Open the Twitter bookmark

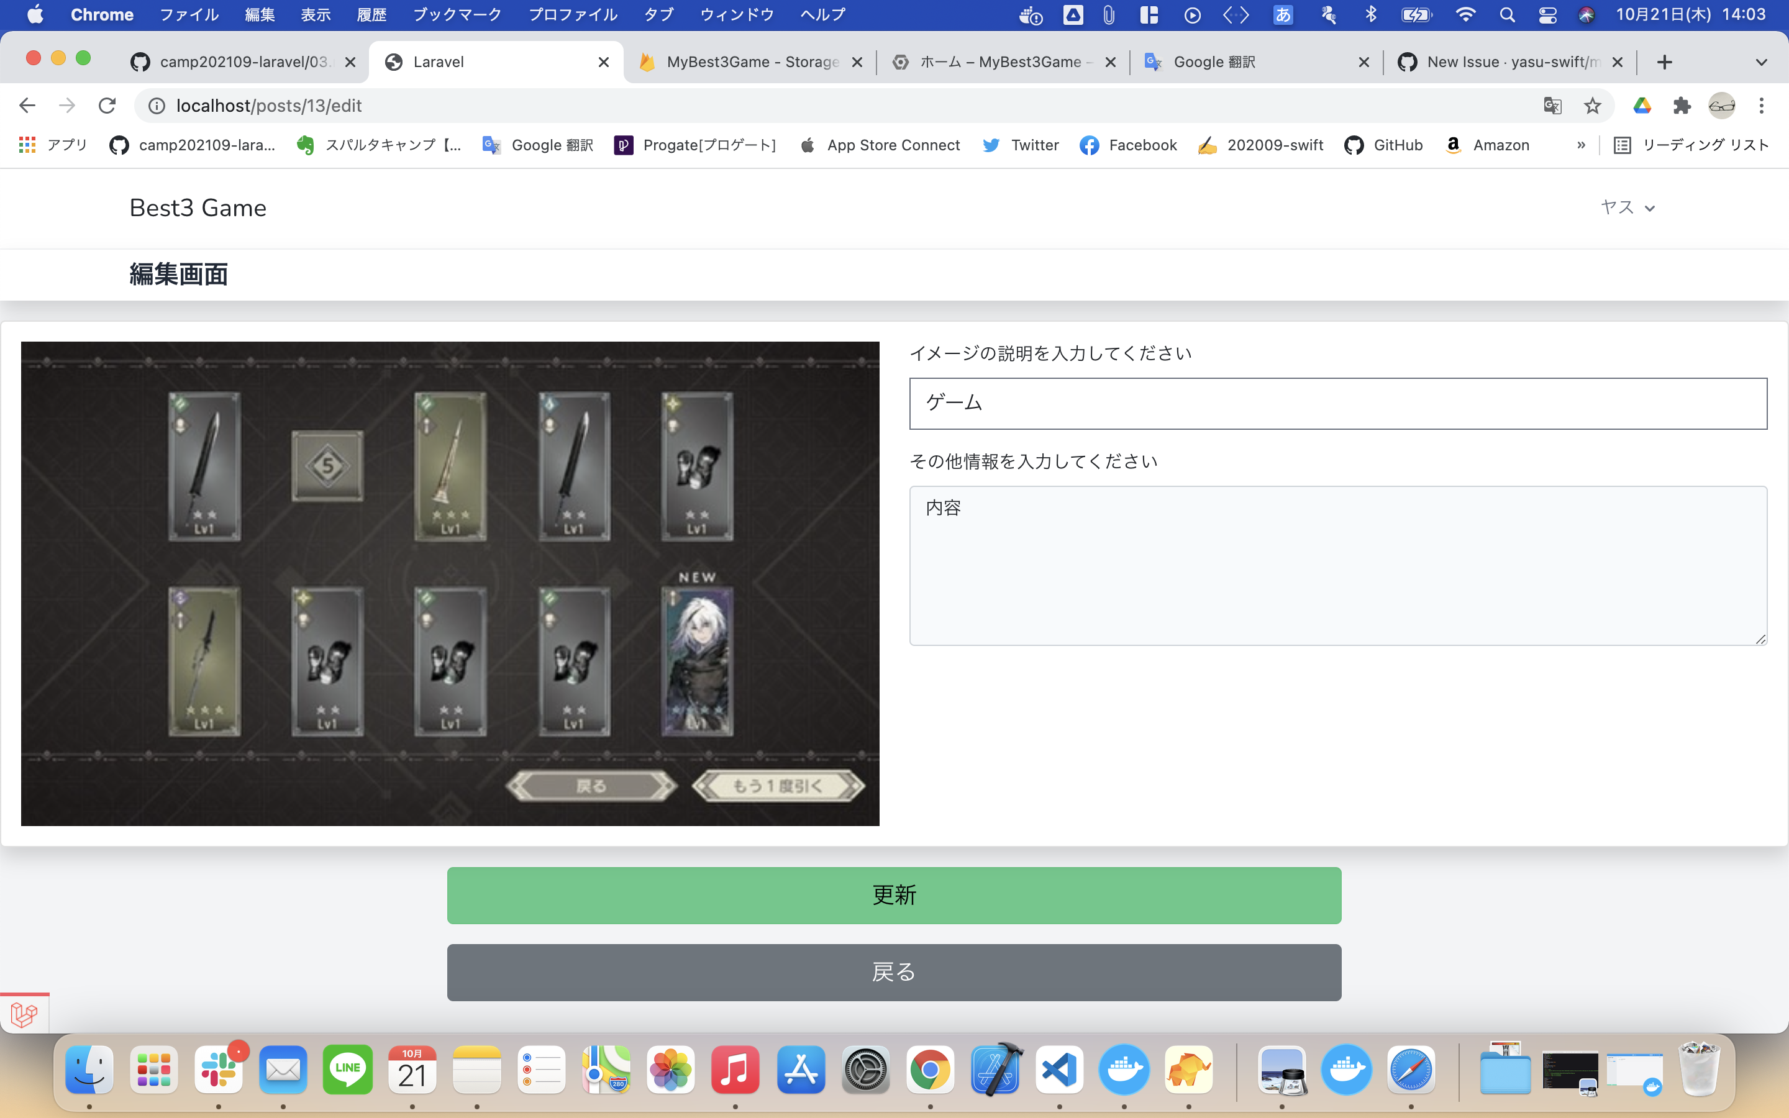(1021, 145)
